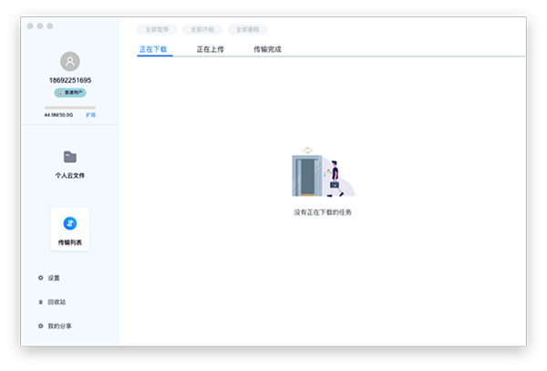
Task: Open the 传输完成 tab
Action: click(267, 49)
